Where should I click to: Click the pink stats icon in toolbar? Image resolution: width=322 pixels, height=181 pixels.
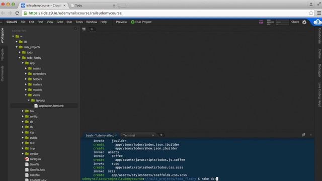[x=261, y=22]
